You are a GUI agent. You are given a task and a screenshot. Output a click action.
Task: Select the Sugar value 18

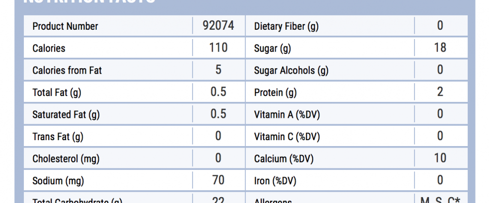click(x=440, y=48)
